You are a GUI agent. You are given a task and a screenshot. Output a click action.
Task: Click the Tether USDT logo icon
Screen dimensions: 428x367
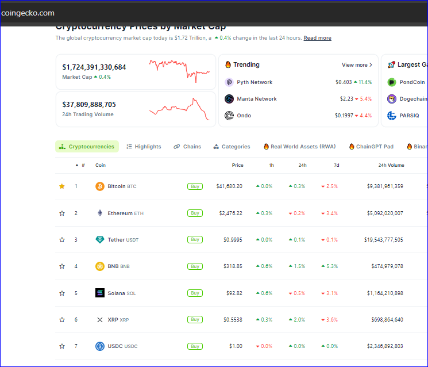tap(99, 240)
